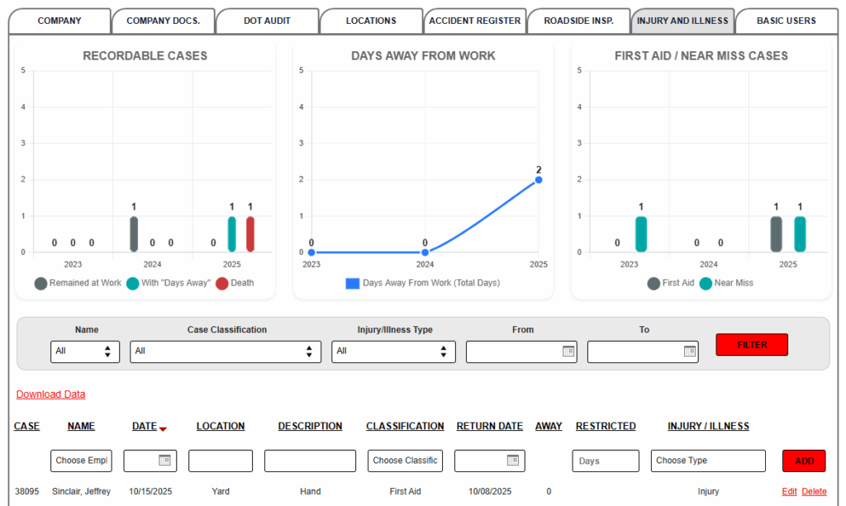Sort by the NAME column header
Viewport: 846px width, 506px height.
[82, 426]
